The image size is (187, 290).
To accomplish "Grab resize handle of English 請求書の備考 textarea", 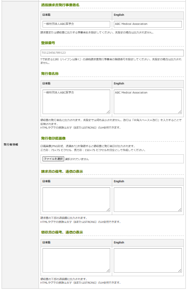I will point(180,210).
